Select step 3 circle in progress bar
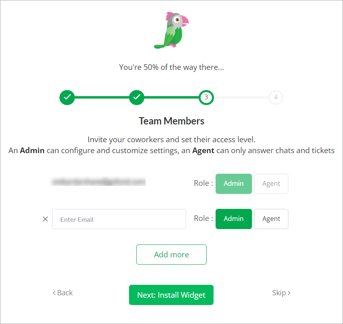The width and height of the screenshot is (343, 324). [x=206, y=97]
